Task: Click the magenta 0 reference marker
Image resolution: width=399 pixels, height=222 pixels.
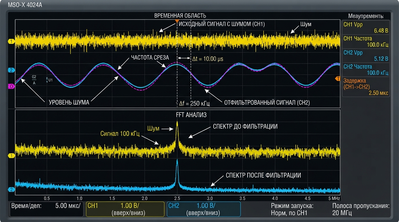Action: click(x=11, y=86)
